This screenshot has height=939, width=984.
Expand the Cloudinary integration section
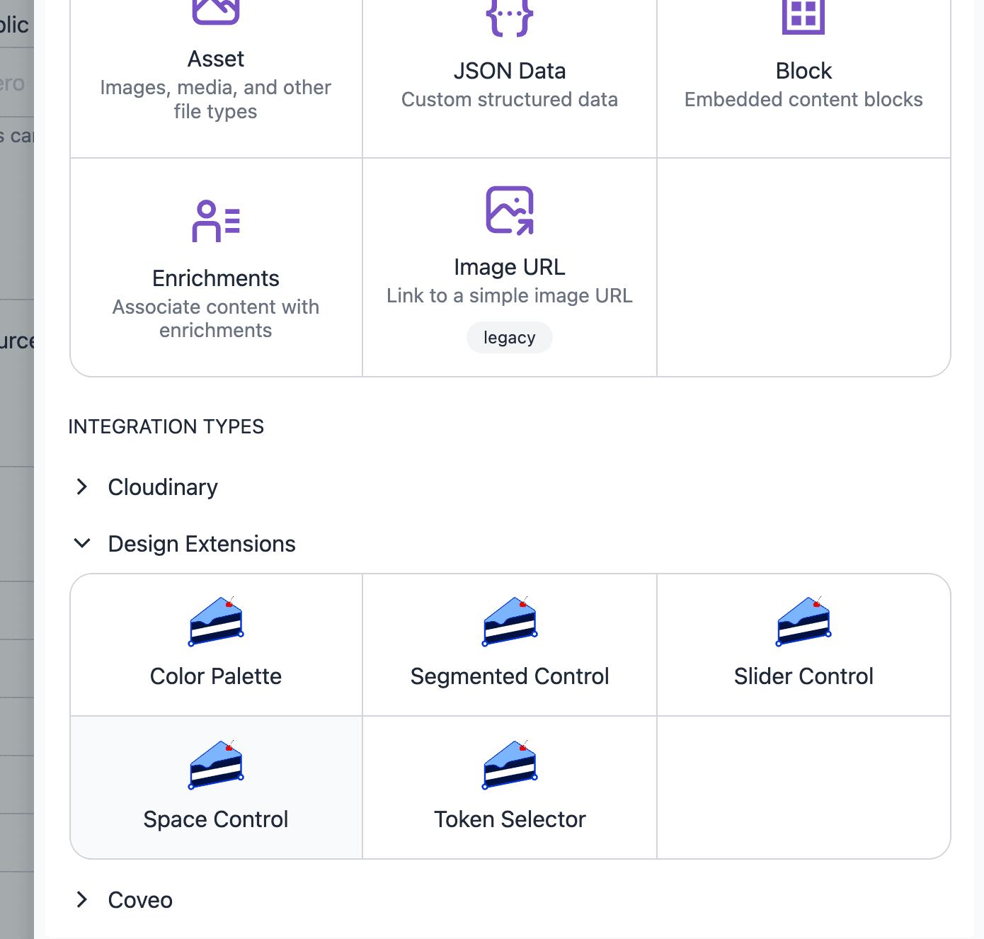(x=82, y=486)
